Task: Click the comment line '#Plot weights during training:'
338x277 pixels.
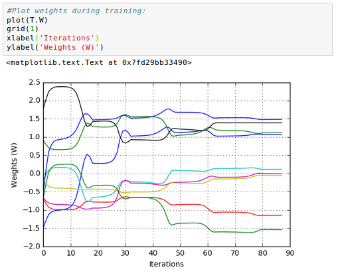Action: [76, 11]
